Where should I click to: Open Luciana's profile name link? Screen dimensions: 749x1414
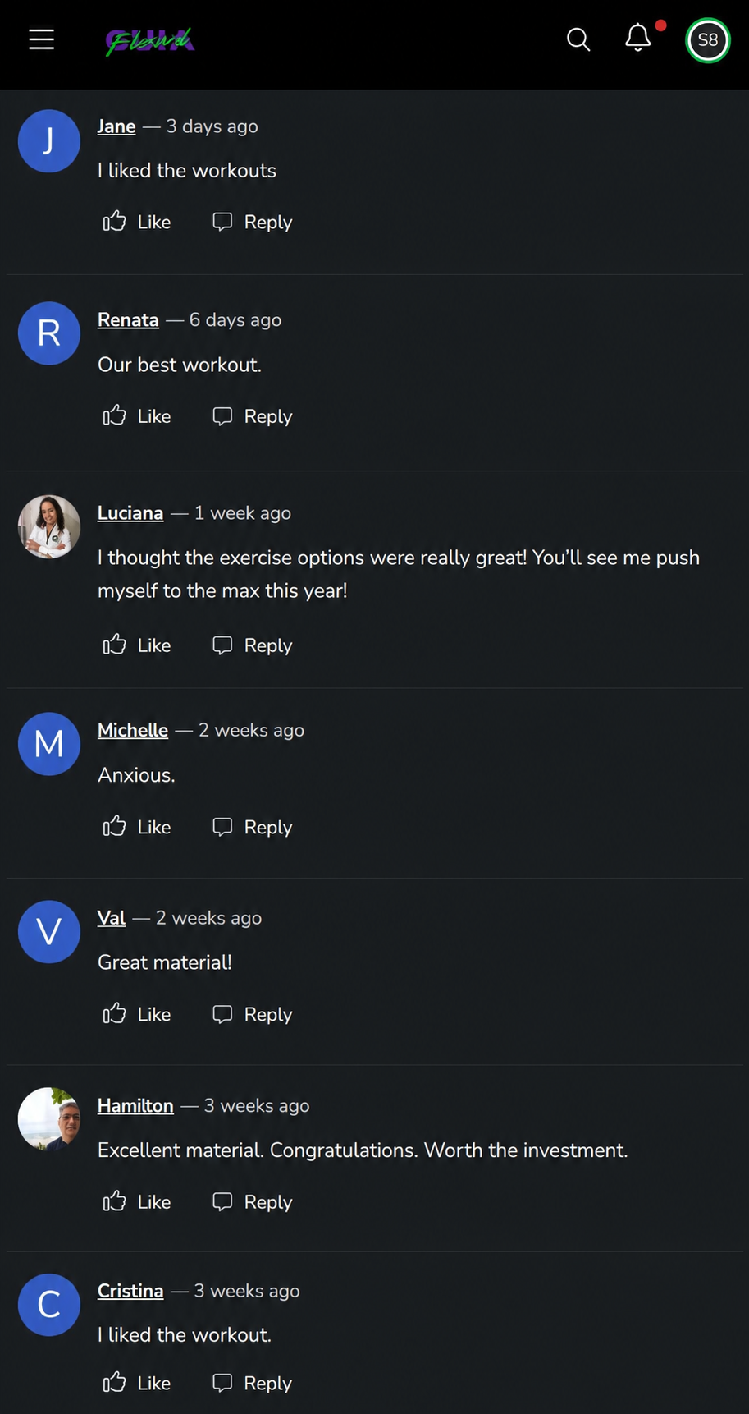pyautogui.click(x=130, y=513)
